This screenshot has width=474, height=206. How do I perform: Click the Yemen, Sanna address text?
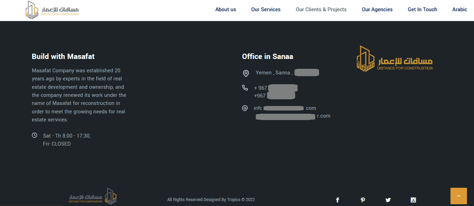(x=287, y=73)
